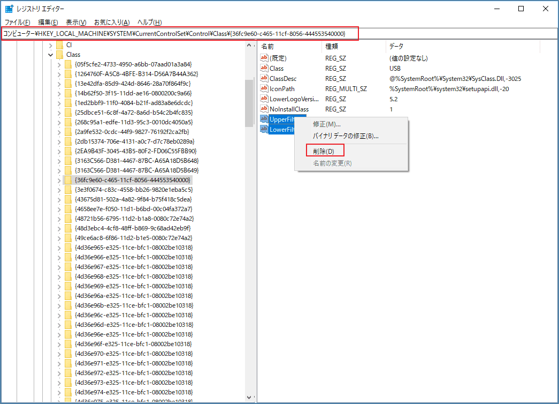The height and width of the screenshot is (404, 559).
Task: Collapse the Class tree node
Action: coord(51,55)
